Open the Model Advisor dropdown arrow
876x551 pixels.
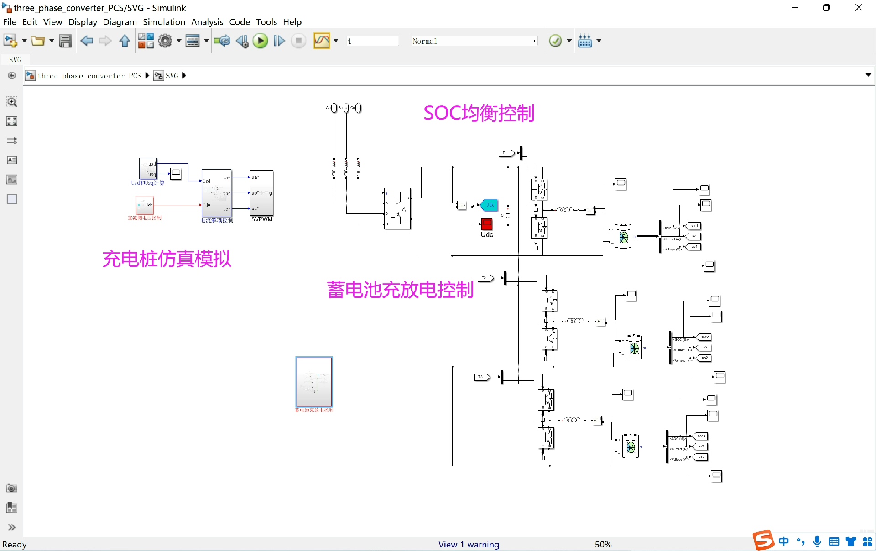(569, 41)
